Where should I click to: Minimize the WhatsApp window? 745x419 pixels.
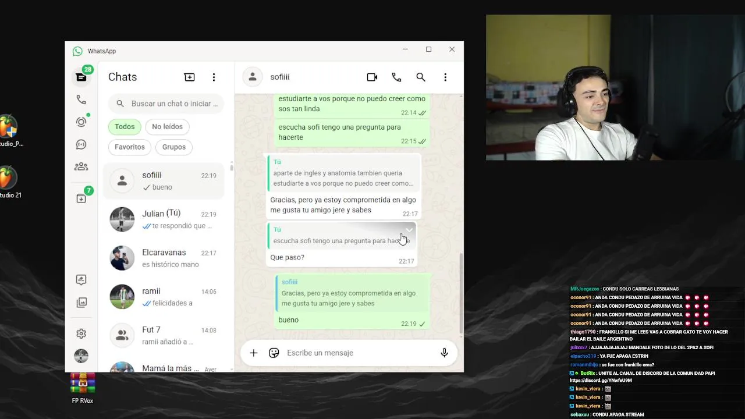[405, 49]
